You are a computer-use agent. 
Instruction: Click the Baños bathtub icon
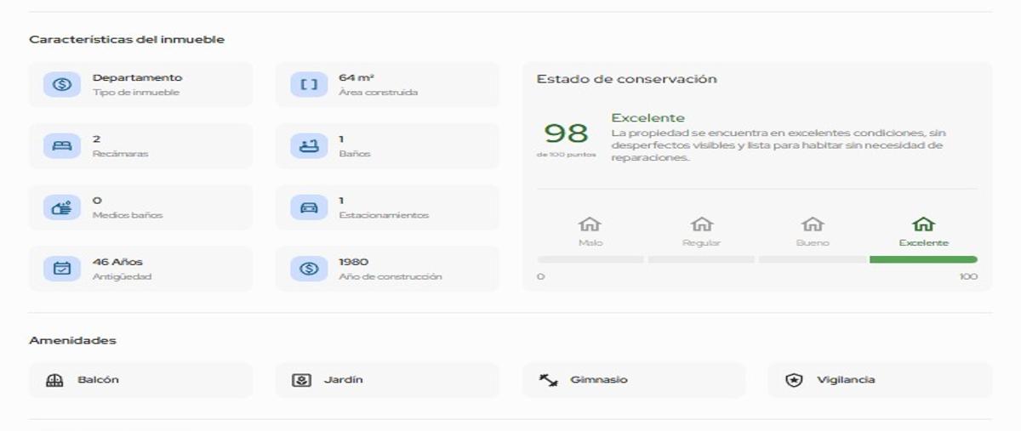coord(308,145)
